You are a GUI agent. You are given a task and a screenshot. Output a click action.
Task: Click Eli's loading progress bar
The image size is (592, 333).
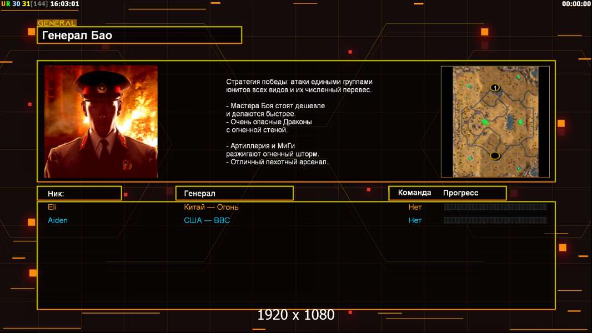[495, 206]
